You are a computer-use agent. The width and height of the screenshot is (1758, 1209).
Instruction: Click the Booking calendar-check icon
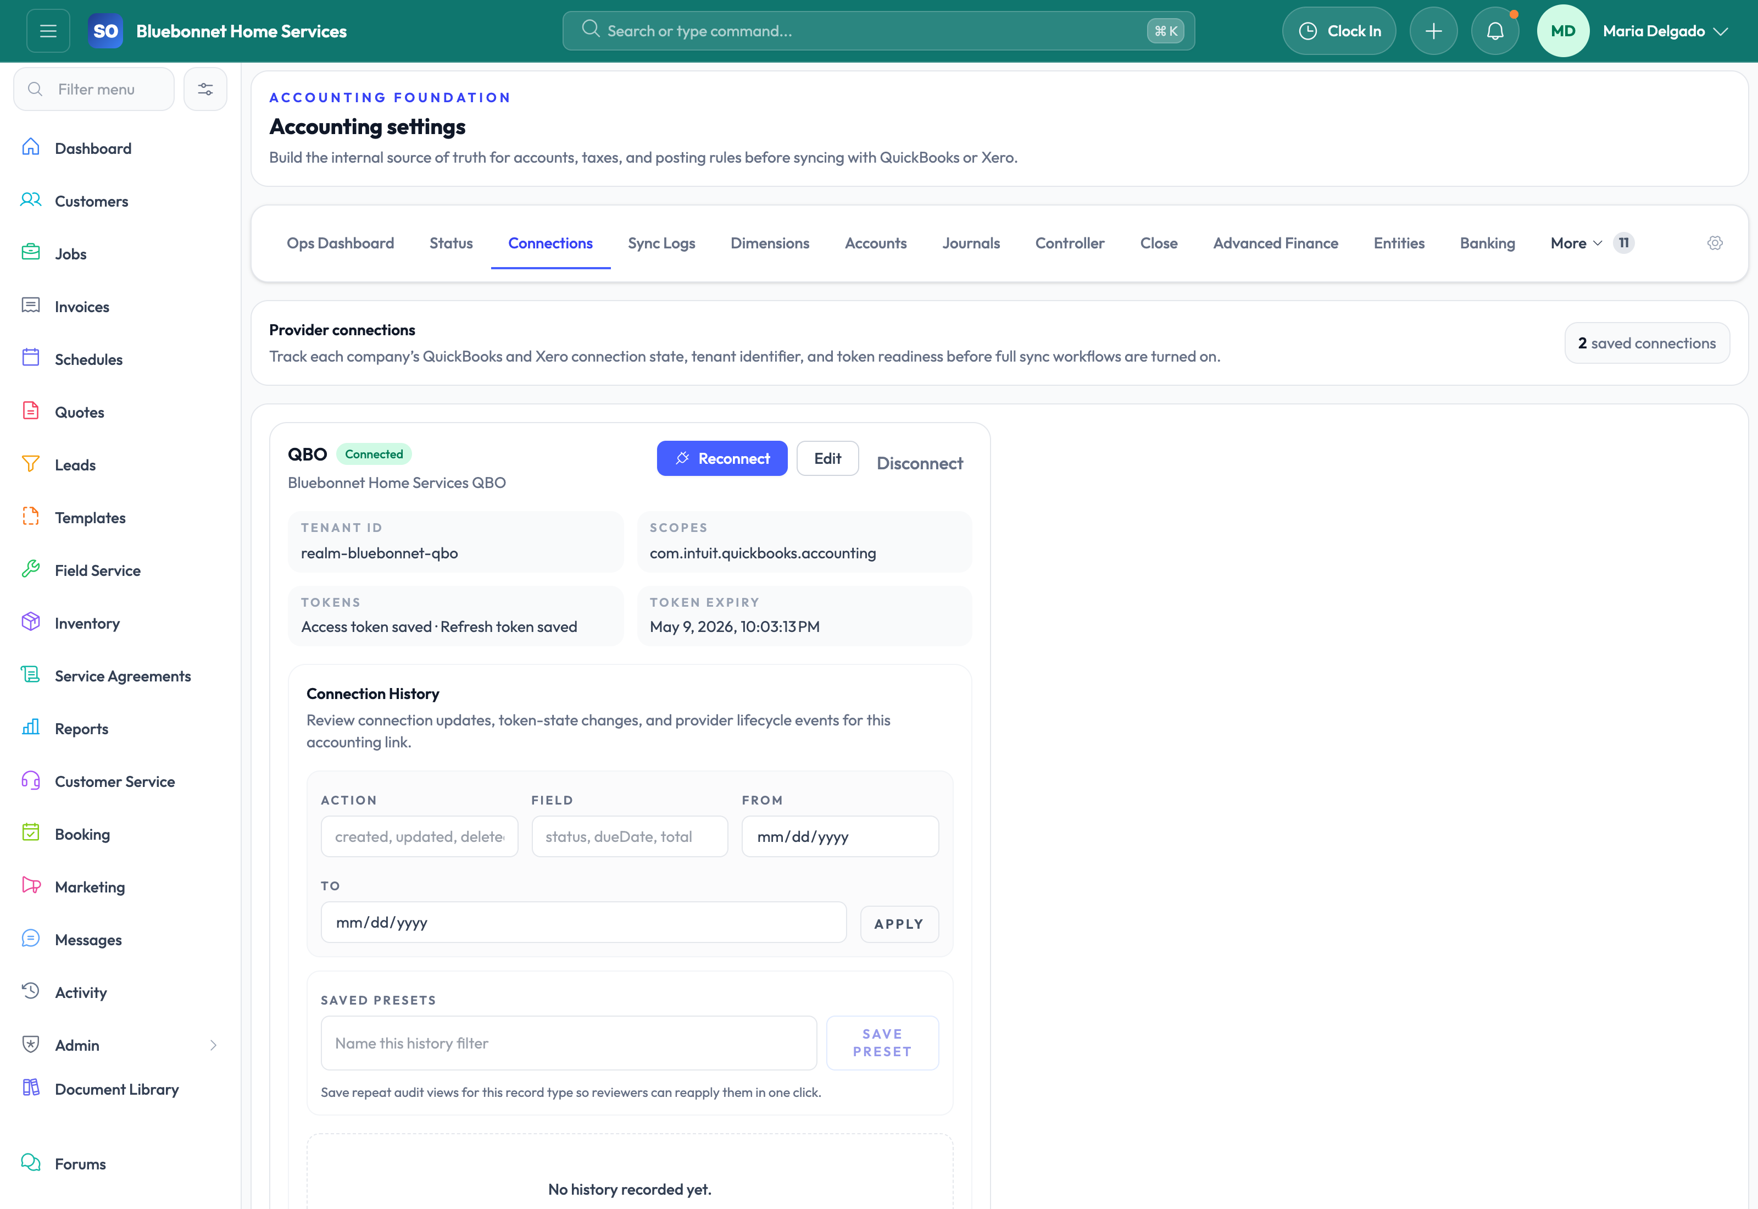pyautogui.click(x=31, y=833)
